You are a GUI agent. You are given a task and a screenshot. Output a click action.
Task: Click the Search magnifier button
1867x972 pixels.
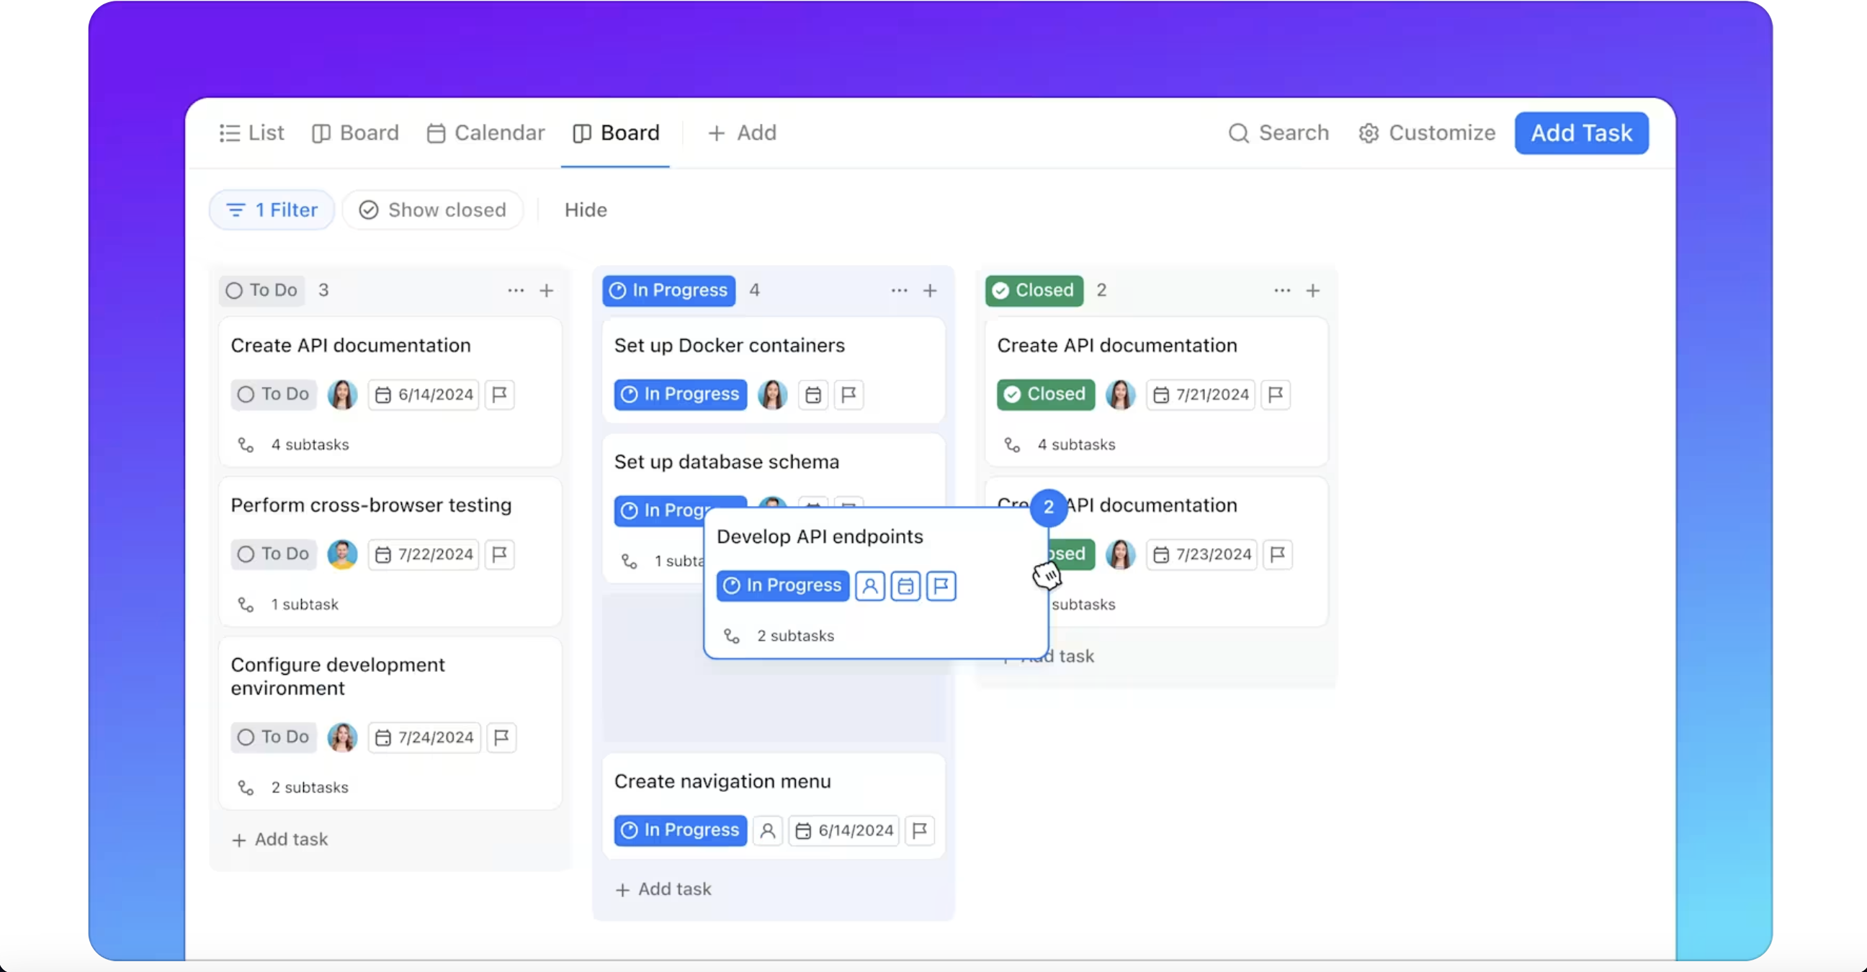coord(1279,133)
